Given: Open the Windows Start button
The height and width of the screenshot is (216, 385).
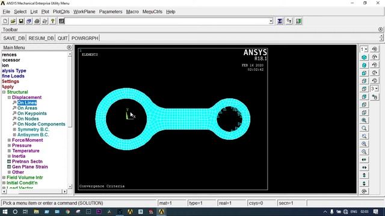Looking at the screenshot, I should click(5, 212).
